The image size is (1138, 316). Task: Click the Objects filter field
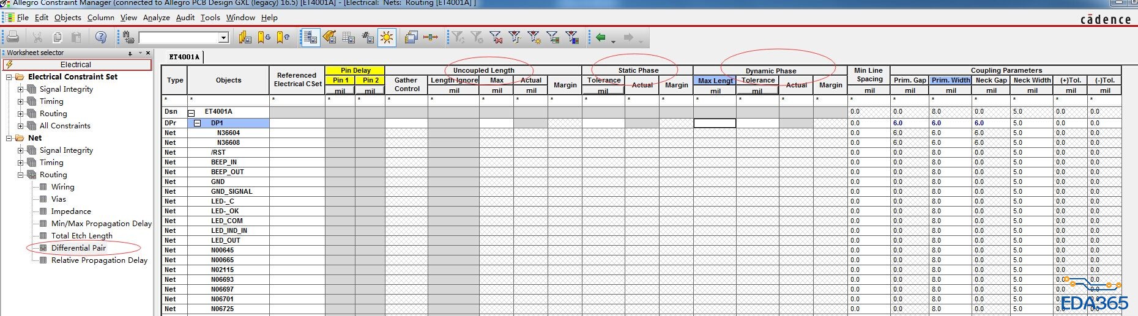click(228, 99)
